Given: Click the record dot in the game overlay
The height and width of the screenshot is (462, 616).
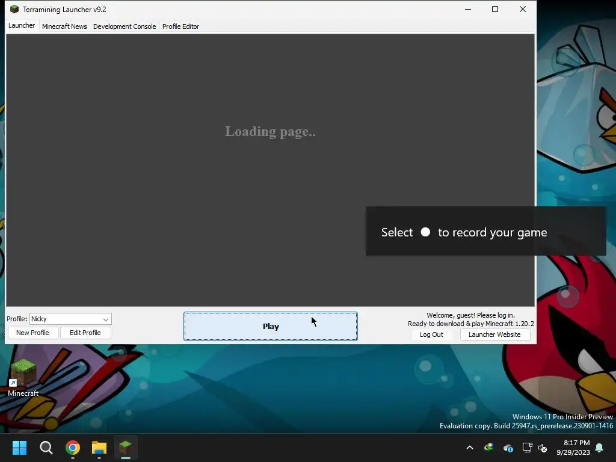Looking at the screenshot, I should pyautogui.click(x=425, y=232).
